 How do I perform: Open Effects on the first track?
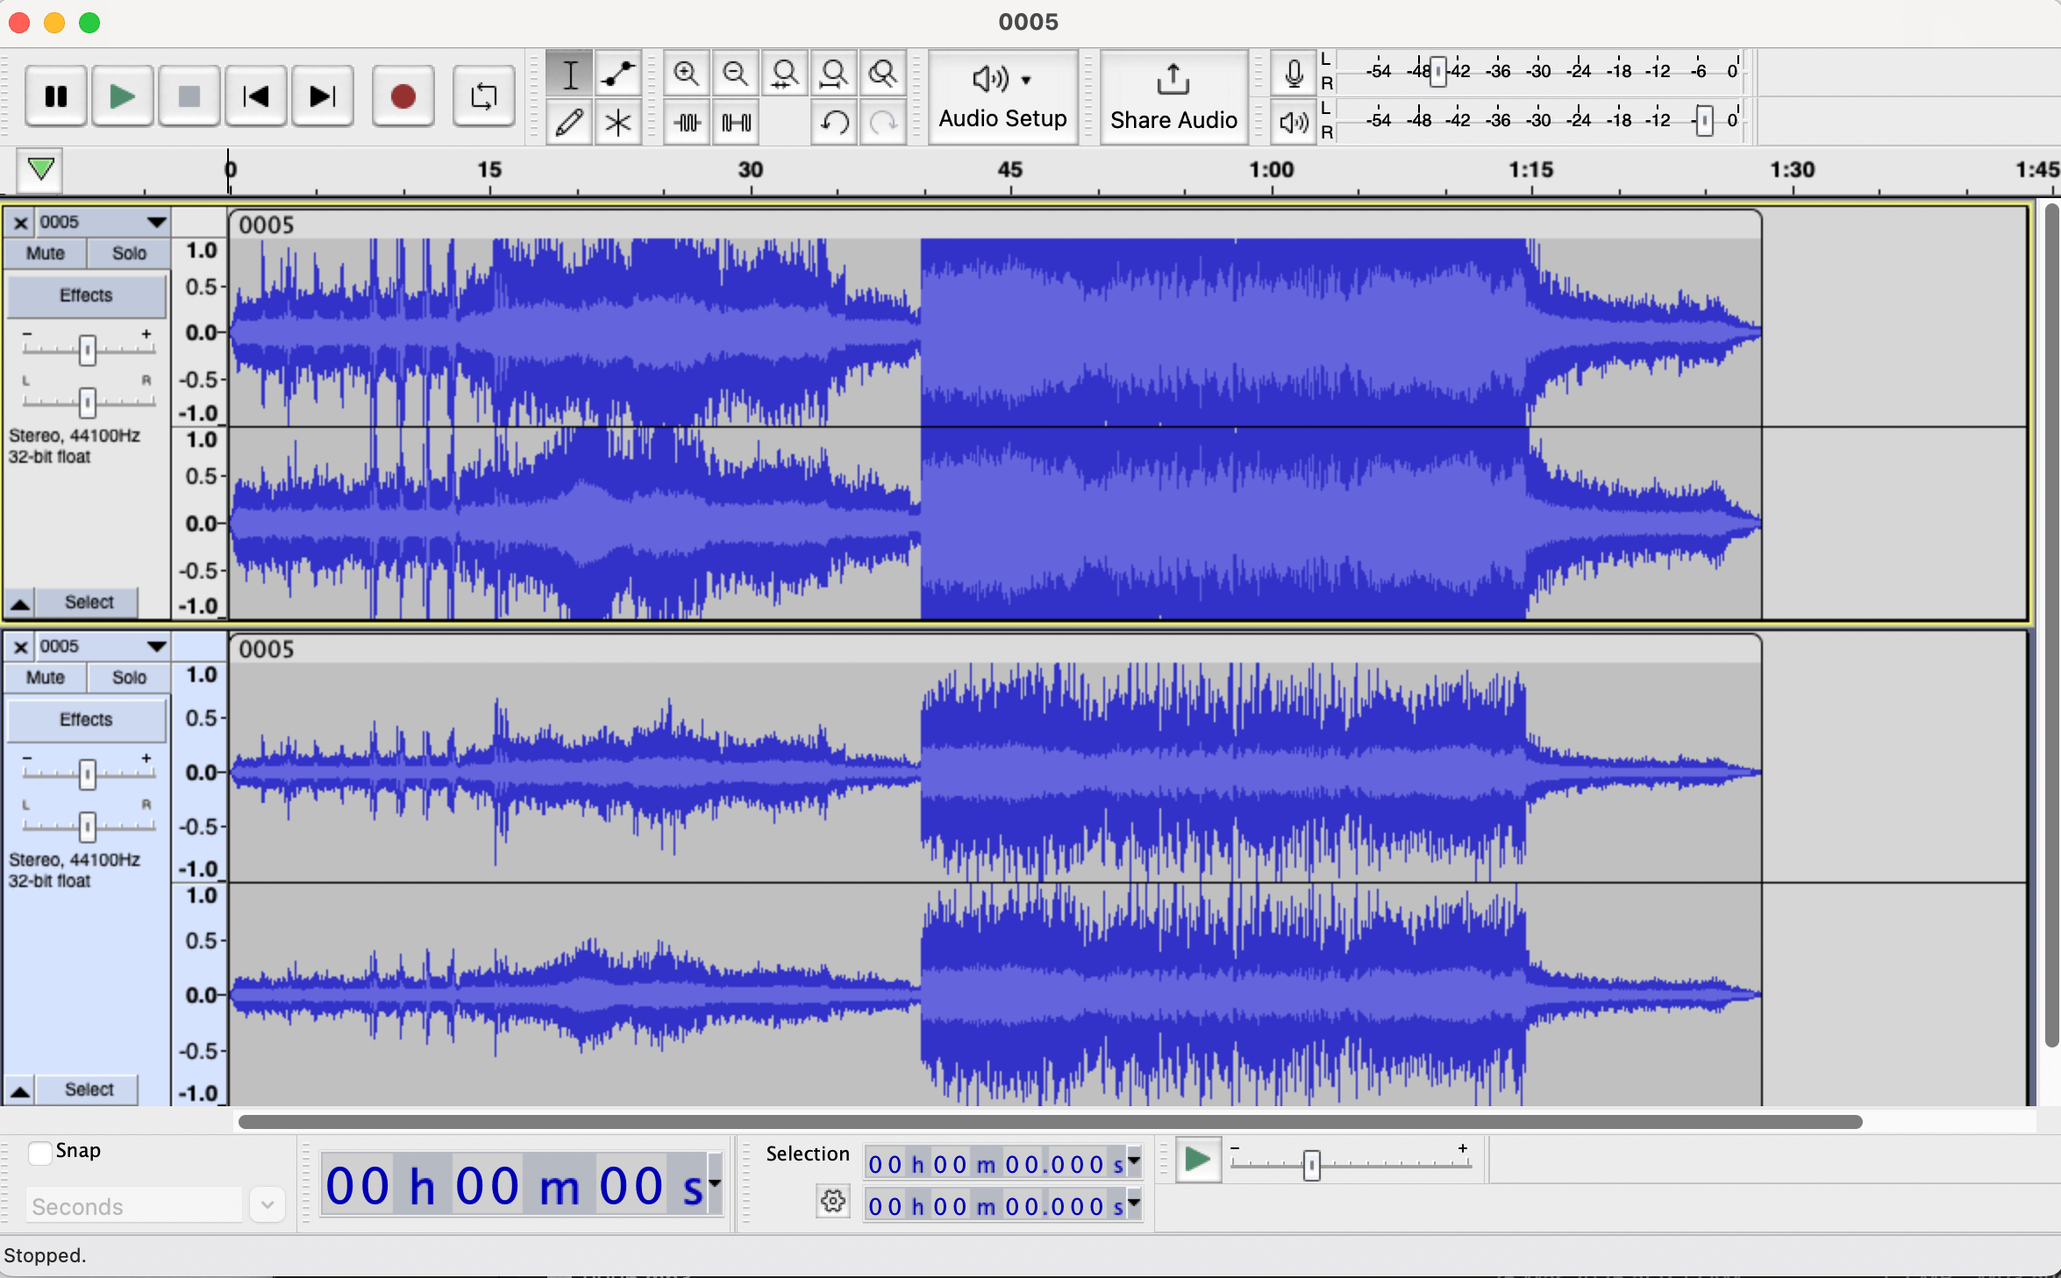tap(86, 295)
